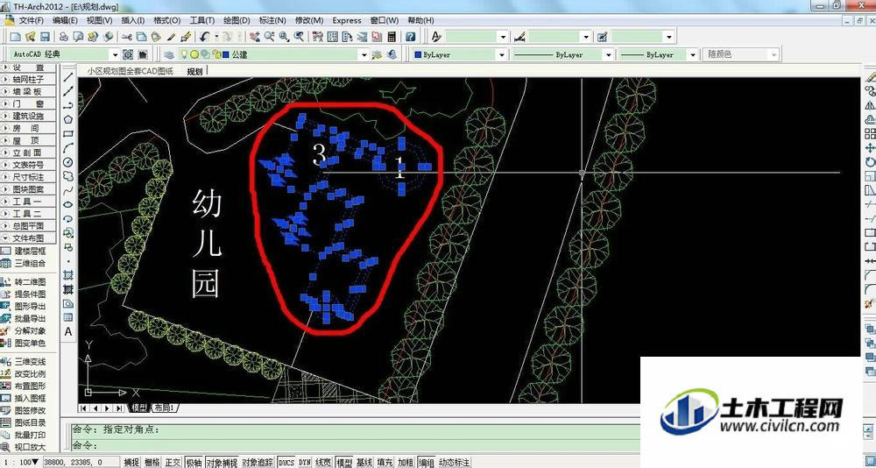Select the Rotate tool on right toolbar
876x468 pixels.
coord(870,162)
